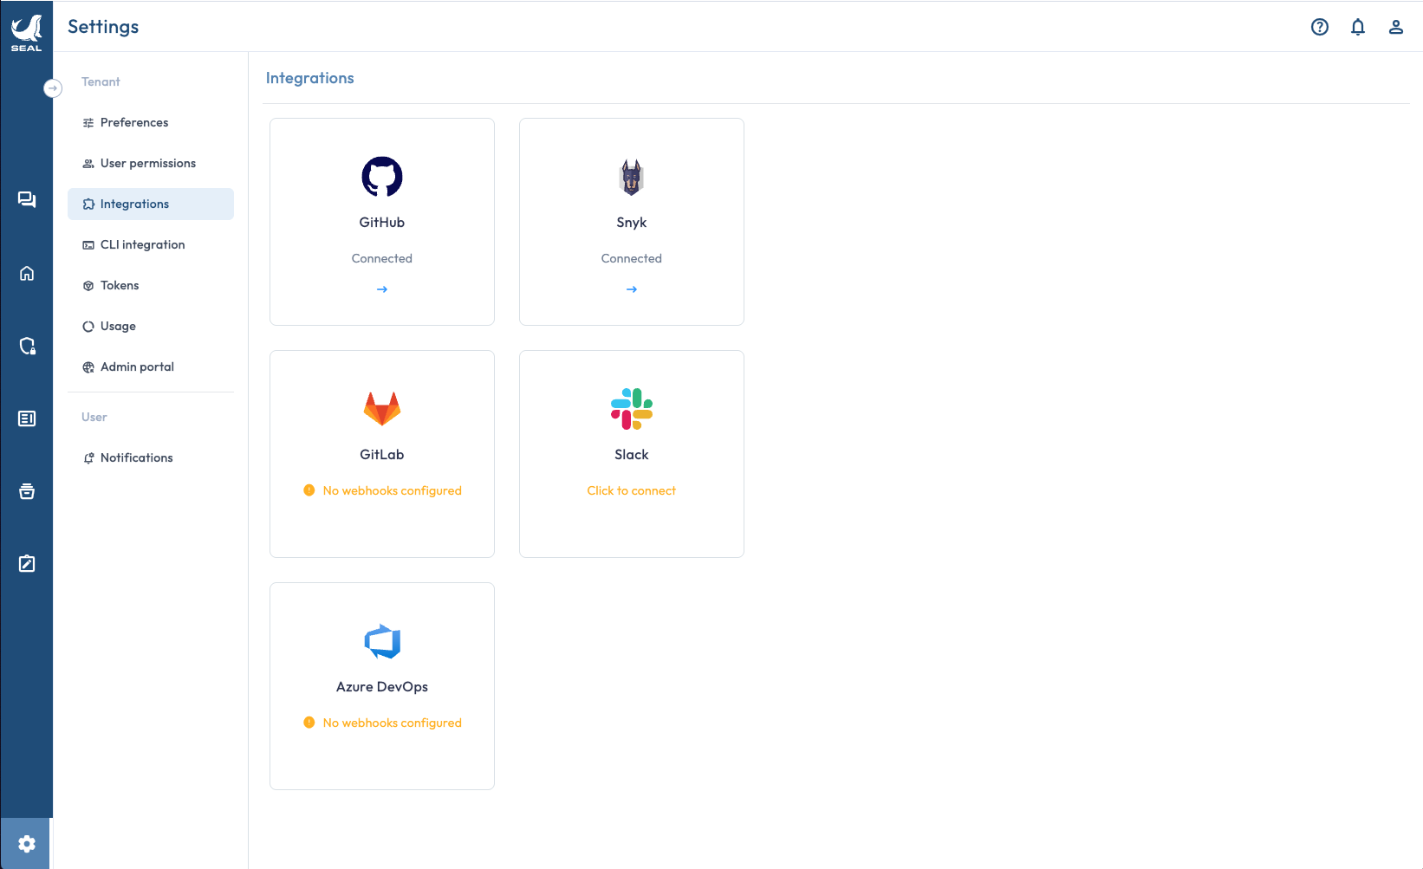Open the chat bubbles sidebar icon
The image size is (1423, 869).
(27, 200)
